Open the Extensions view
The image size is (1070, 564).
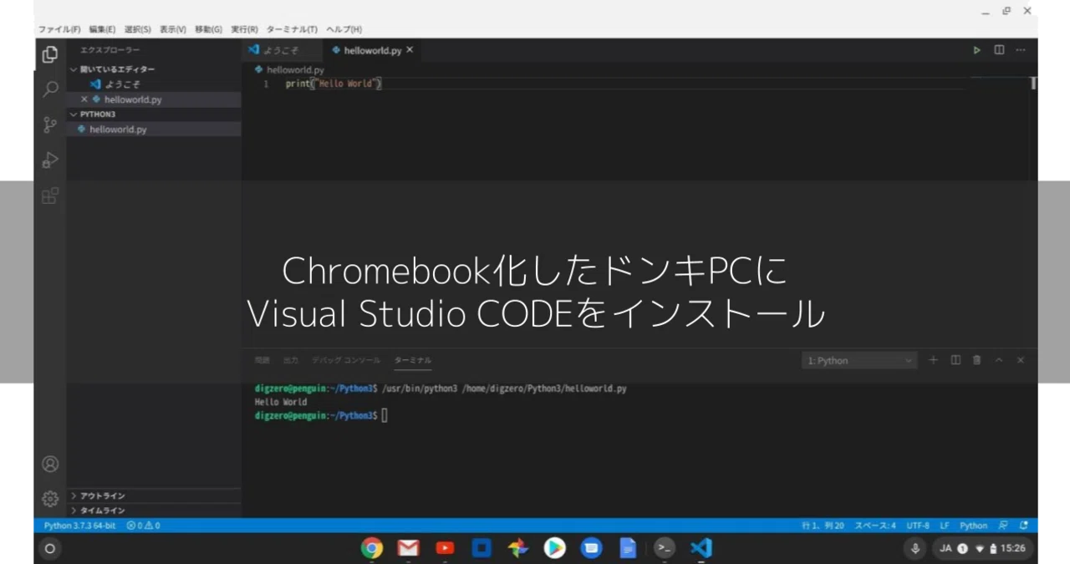(50, 196)
